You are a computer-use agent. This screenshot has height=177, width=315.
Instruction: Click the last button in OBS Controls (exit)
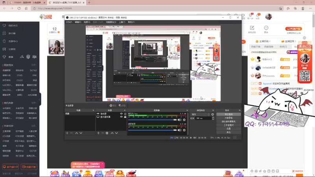[229, 133]
